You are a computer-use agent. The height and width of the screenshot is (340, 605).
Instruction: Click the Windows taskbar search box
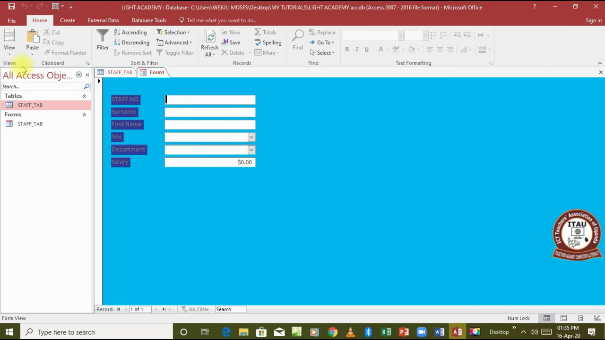point(97,332)
